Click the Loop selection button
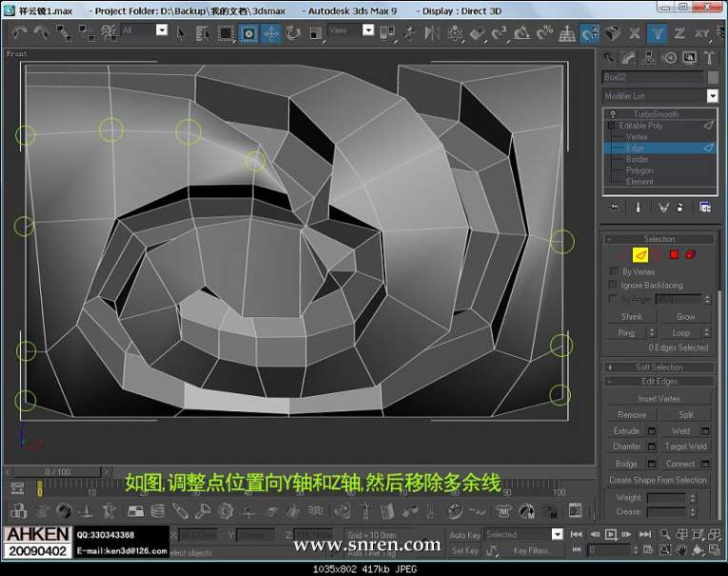728x576 pixels. [680, 332]
